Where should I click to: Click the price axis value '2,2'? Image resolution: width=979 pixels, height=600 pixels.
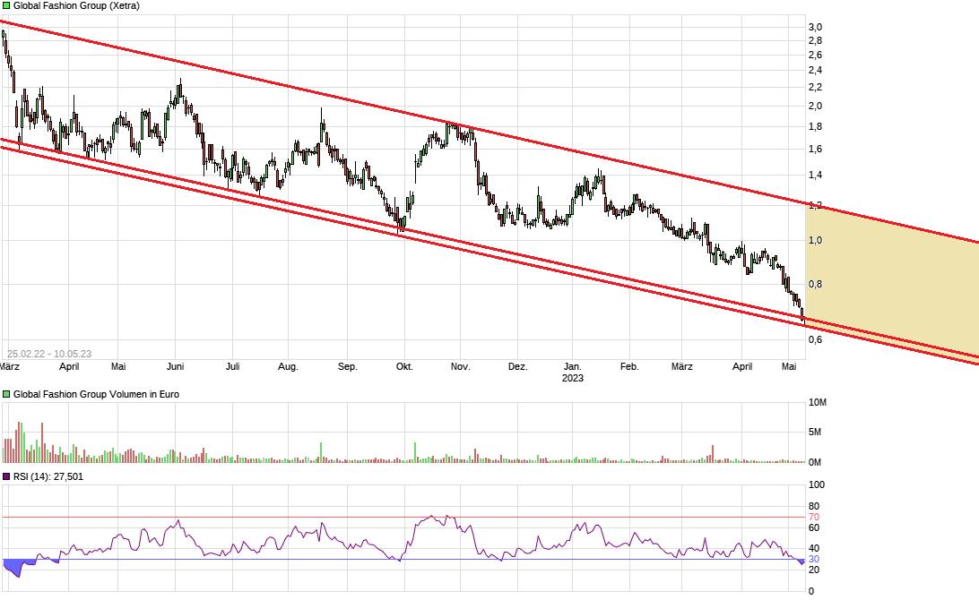point(816,87)
